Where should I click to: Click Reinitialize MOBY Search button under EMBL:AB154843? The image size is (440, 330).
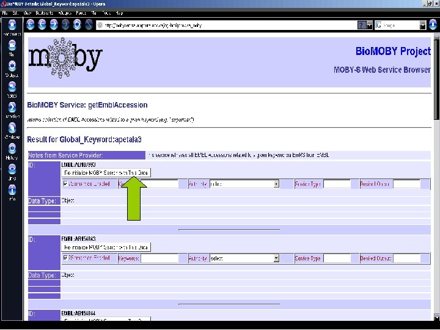(106, 248)
